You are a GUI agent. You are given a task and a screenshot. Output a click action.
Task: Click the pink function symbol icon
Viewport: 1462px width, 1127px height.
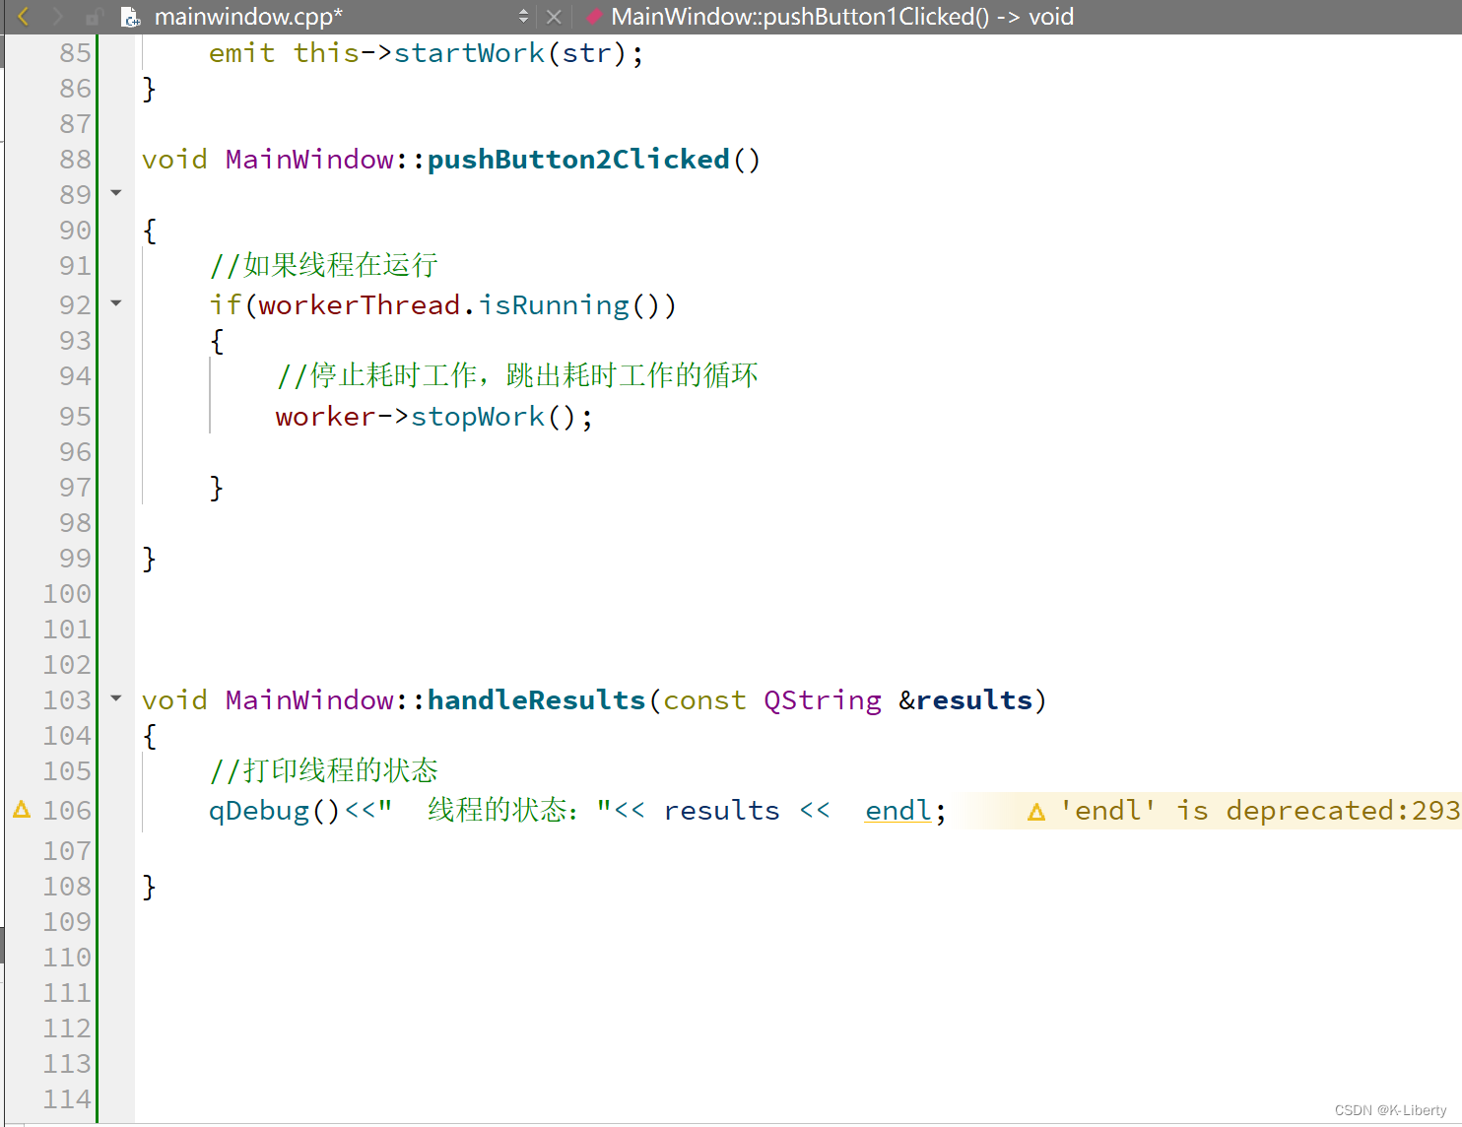(593, 17)
